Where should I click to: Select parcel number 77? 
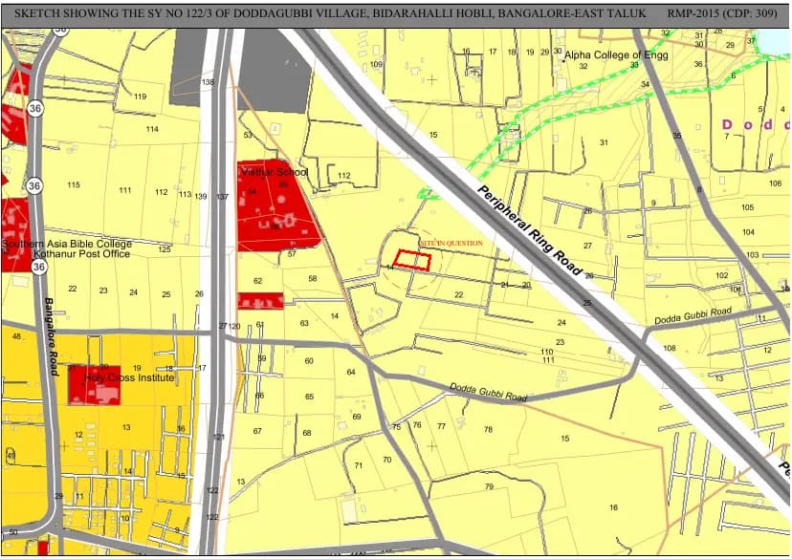[x=442, y=426]
